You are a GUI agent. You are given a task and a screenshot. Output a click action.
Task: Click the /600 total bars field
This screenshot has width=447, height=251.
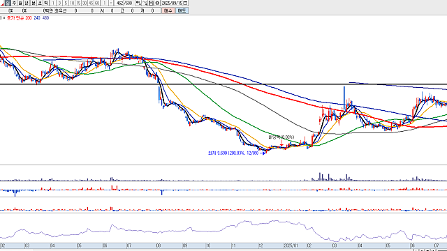[129, 3]
